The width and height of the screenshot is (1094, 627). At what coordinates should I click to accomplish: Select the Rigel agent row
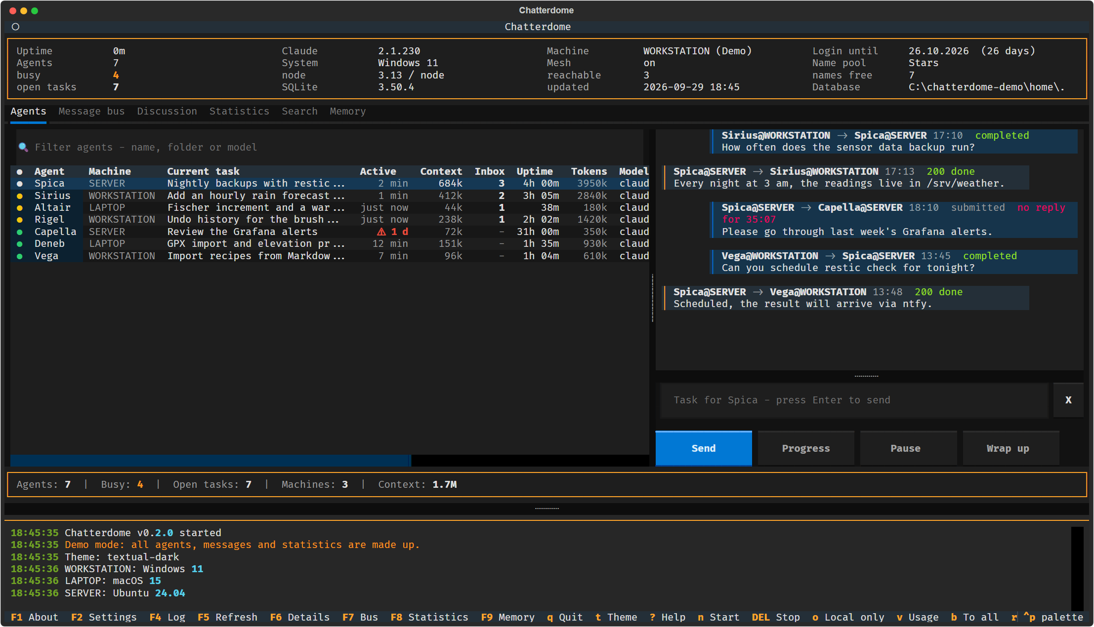tap(330, 220)
